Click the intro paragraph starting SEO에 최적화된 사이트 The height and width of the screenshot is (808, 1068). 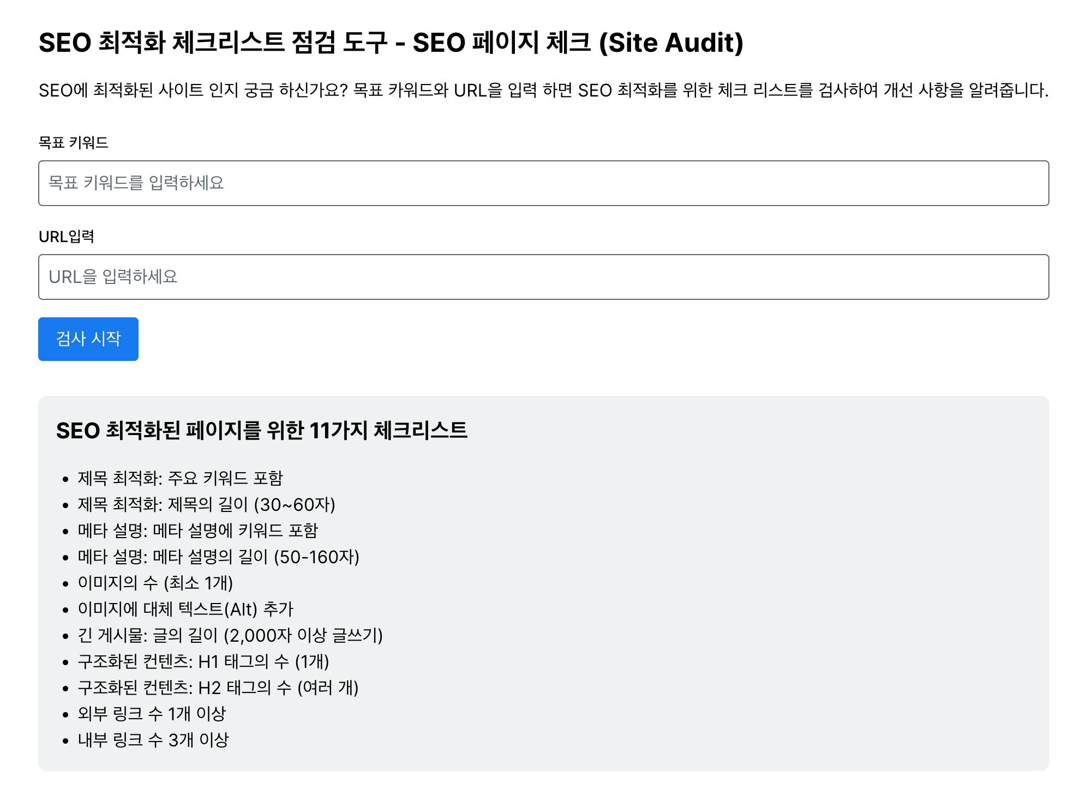point(543,90)
